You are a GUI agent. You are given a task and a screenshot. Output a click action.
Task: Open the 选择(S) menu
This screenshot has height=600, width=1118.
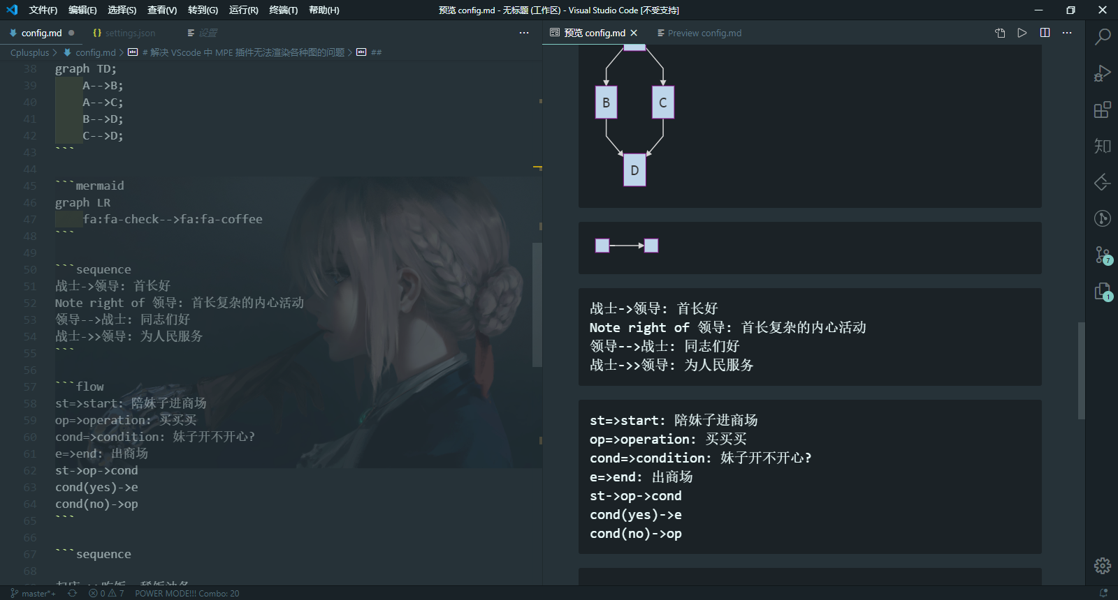point(122,10)
